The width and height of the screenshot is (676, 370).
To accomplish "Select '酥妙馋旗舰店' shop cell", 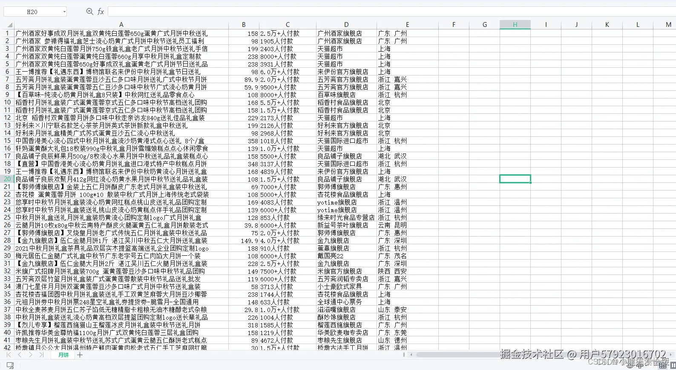I will (346, 317).
